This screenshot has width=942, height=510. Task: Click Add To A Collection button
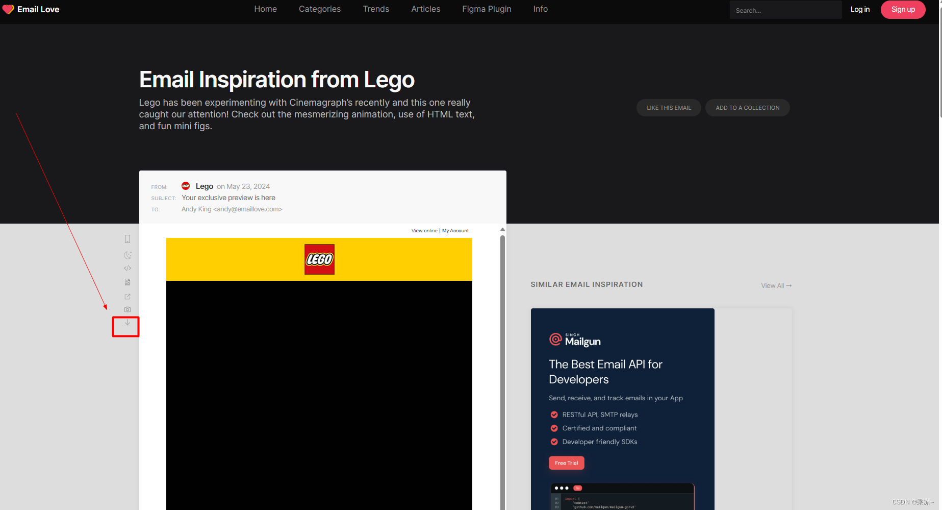click(747, 108)
